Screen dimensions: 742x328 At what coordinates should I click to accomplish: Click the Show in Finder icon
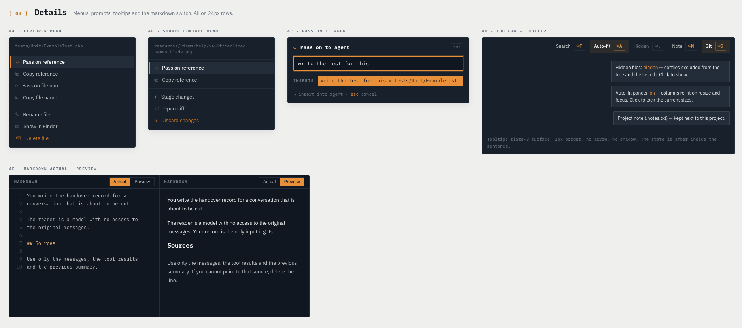tap(17, 127)
